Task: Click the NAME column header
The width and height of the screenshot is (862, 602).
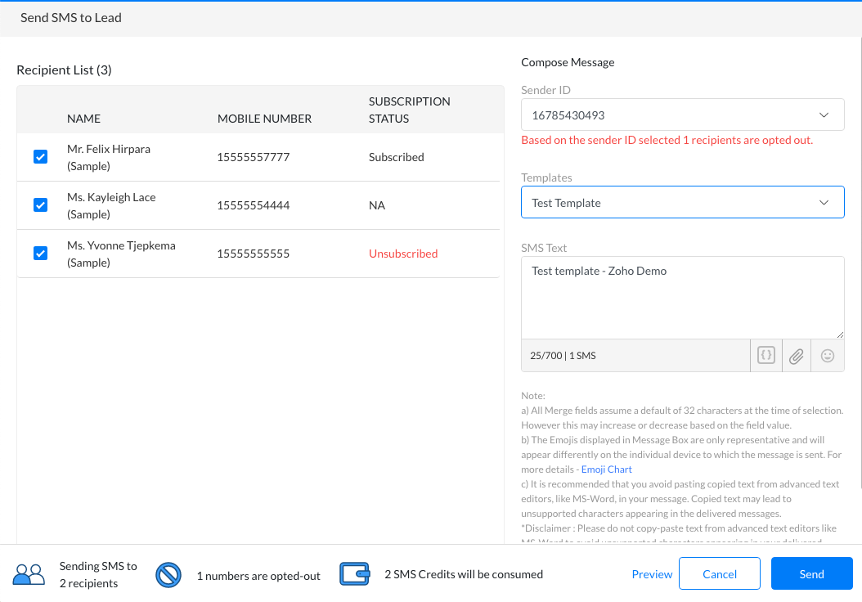Action: [x=83, y=118]
